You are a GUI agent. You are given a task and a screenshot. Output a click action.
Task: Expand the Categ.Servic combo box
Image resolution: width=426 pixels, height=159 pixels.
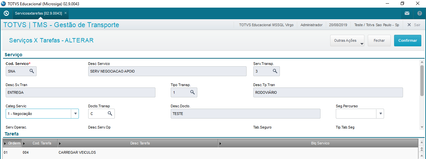pyautogui.click(x=75, y=114)
